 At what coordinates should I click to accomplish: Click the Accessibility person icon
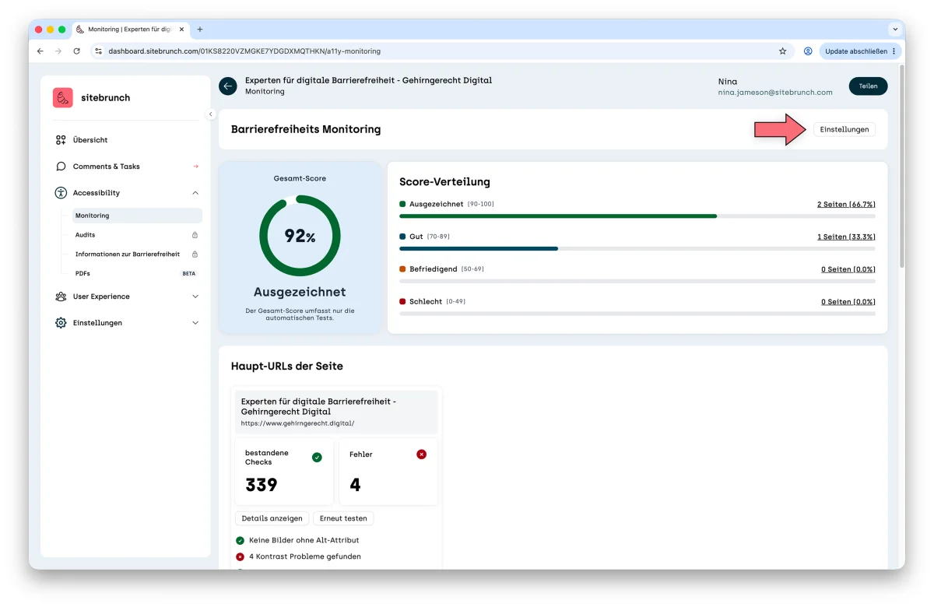(x=61, y=193)
